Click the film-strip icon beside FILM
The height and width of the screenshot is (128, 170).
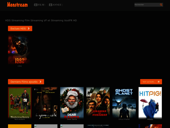pos(36,5)
